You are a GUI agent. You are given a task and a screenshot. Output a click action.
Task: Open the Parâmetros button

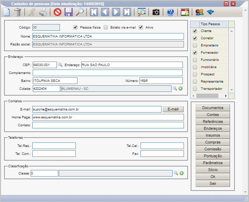click(x=213, y=163)
